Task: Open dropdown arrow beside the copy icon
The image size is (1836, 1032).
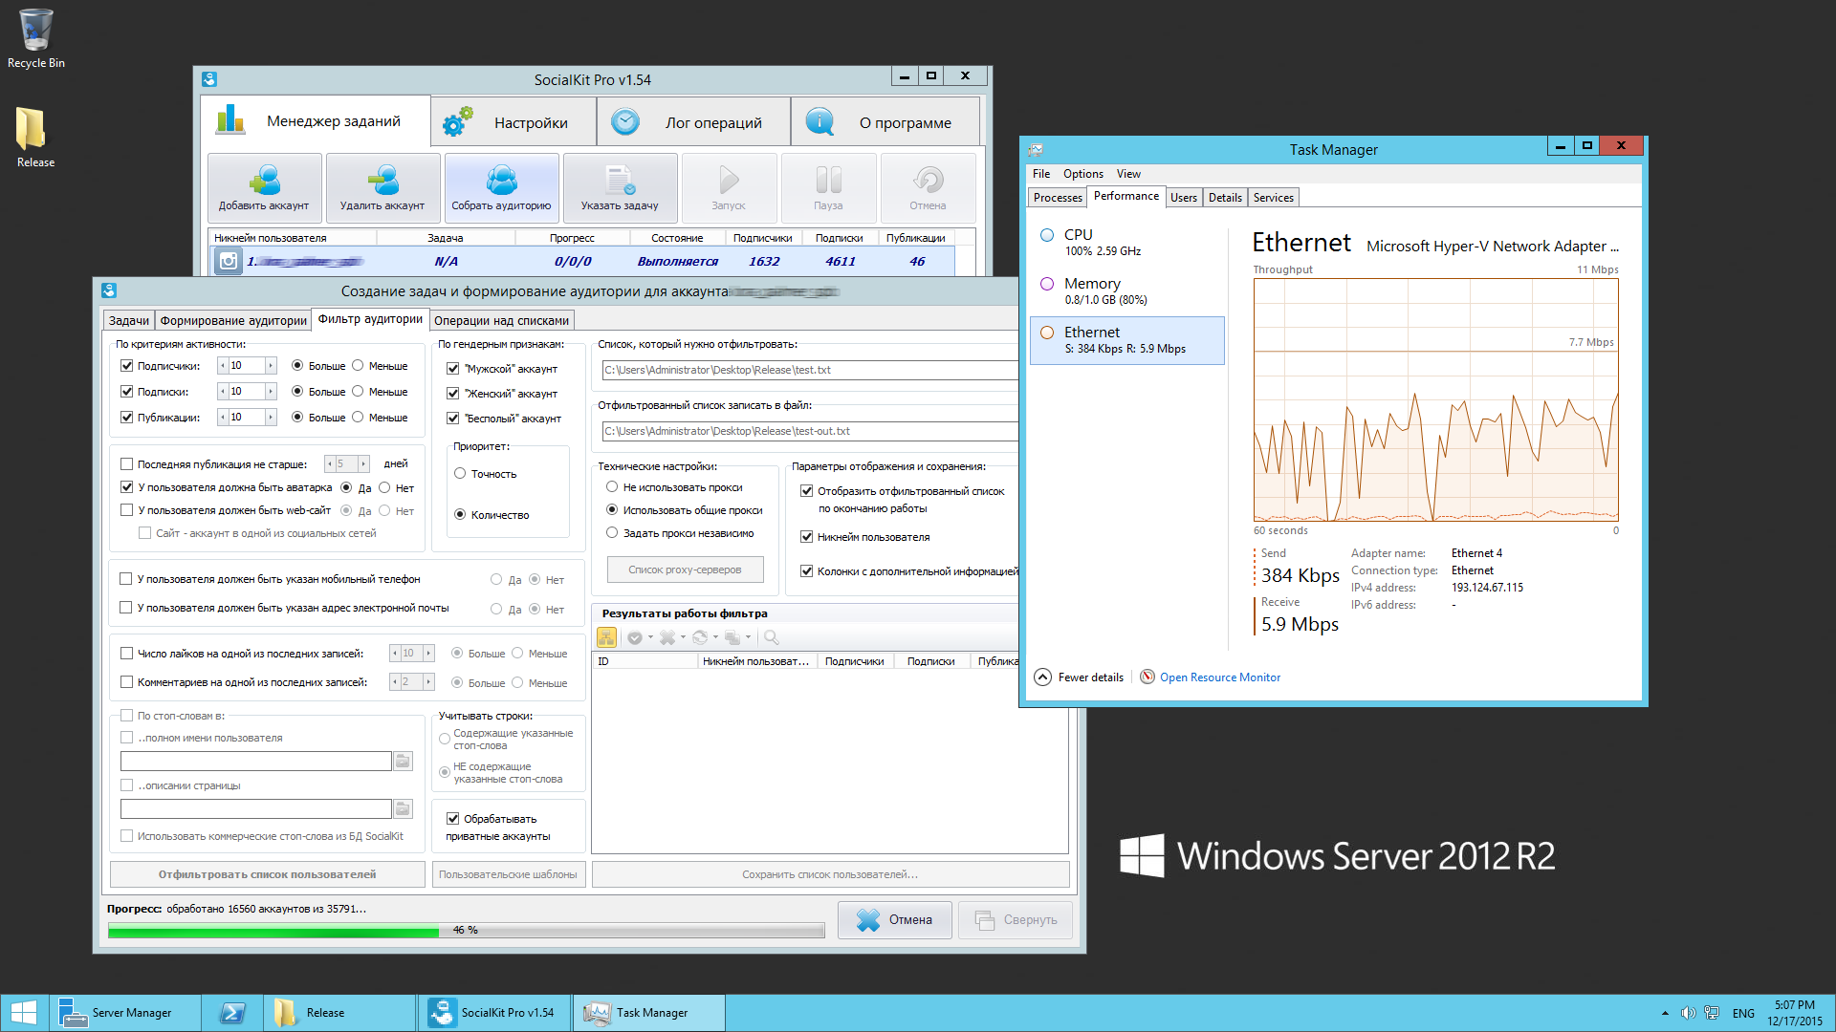Action: tap(748, 637)
